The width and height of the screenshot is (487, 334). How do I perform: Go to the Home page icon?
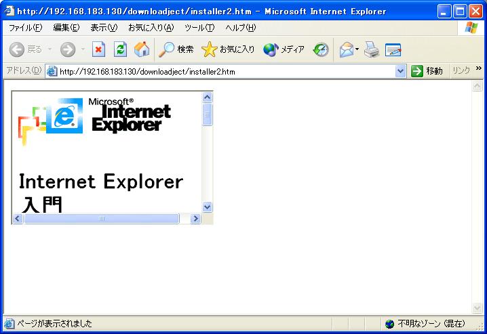coord(142,49)
